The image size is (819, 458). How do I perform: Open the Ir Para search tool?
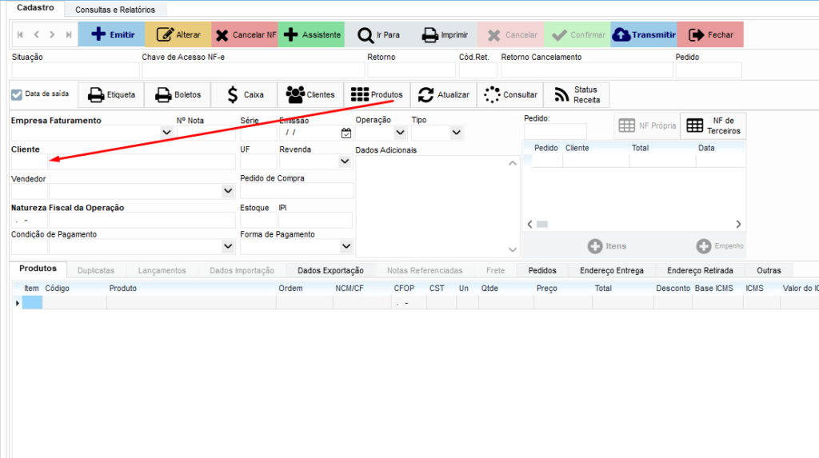[378, 34]
